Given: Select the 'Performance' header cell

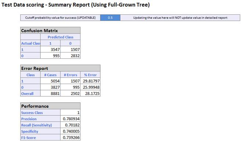Looking at the screenshot, I should click(50, 106).
